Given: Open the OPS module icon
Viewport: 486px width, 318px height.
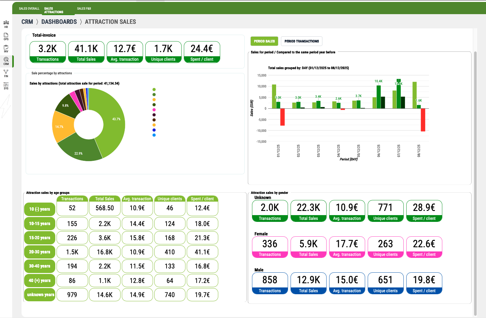Looking at the screenshot, I should pyautogui.click(x=6, y=36).
